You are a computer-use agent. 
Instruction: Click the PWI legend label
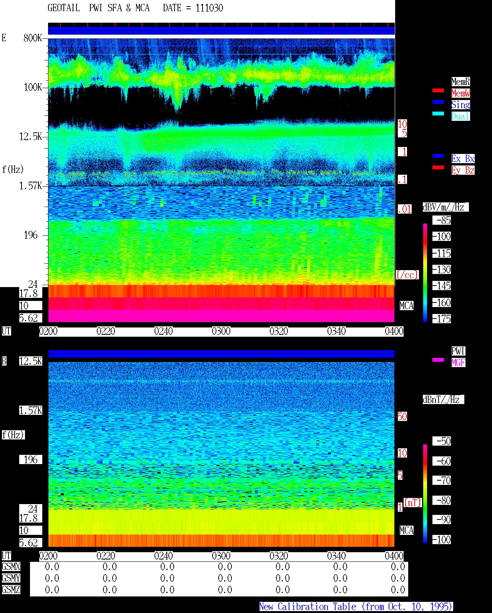coord(458,351)
